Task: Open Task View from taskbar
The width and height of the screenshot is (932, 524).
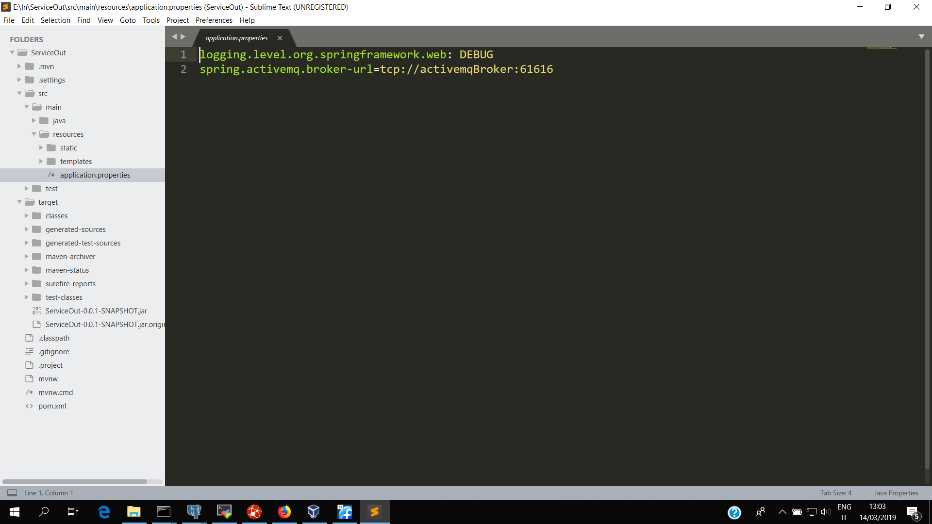Action: (x=73, y=512)
